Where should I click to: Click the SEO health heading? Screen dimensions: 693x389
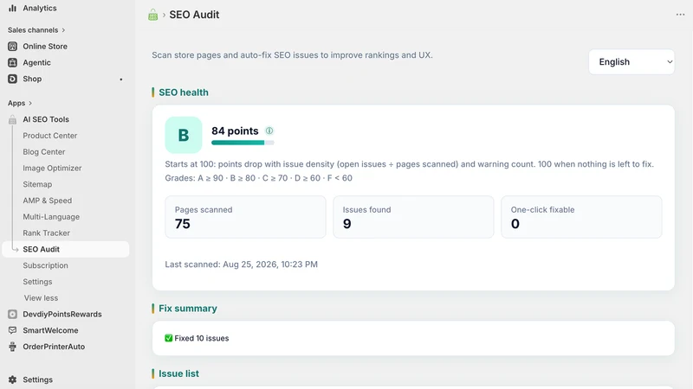[x=184, y=92]
